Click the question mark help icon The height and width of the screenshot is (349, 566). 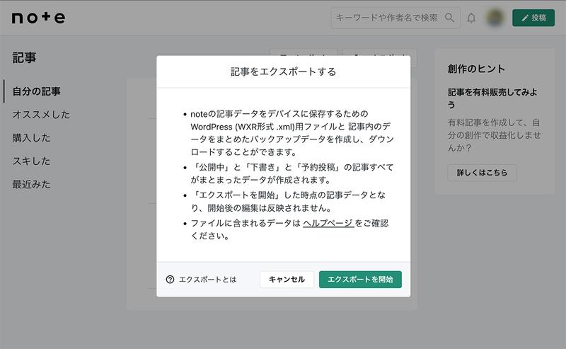(170, 280)
